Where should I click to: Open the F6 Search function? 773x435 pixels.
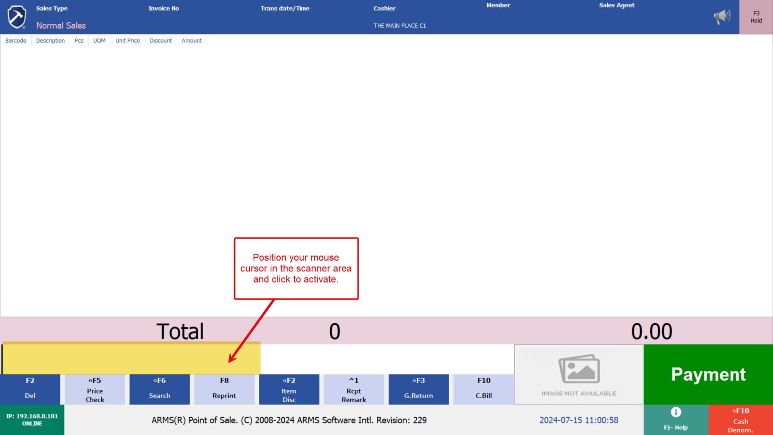click(x=159, y=389)
